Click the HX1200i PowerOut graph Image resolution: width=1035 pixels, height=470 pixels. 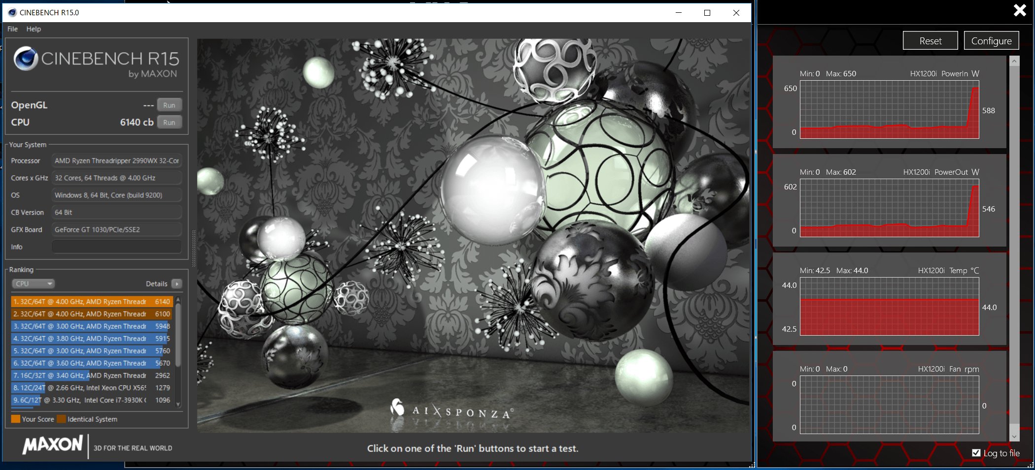click(890, 208)
